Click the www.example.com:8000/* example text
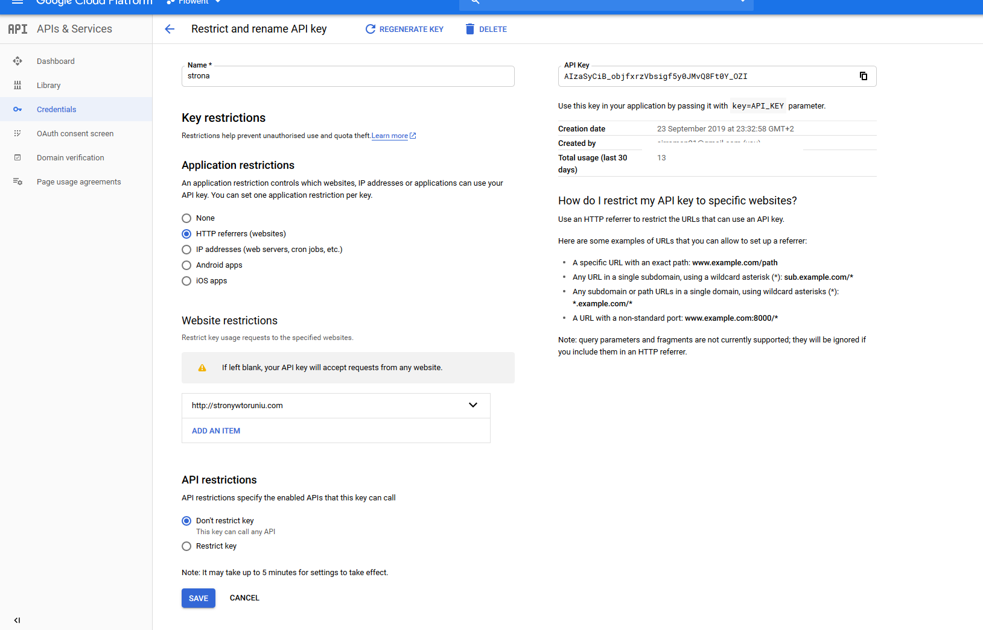Screen dimensions: 983x630 pos(731,318)
